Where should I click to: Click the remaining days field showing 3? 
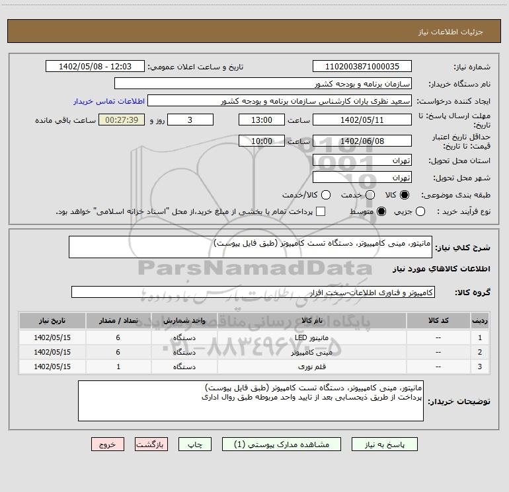190,120
